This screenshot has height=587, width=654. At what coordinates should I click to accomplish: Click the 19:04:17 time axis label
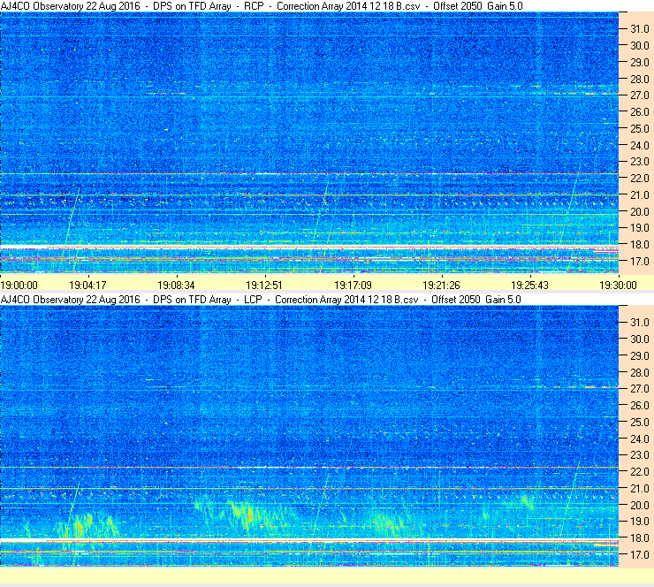tap(87, 286)
